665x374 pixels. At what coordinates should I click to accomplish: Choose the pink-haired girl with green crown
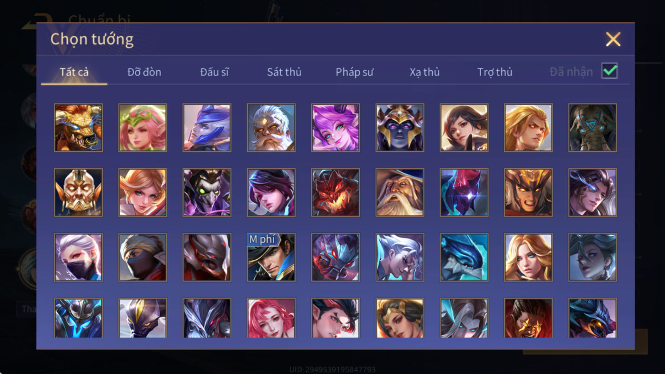(x=143, y=128)
